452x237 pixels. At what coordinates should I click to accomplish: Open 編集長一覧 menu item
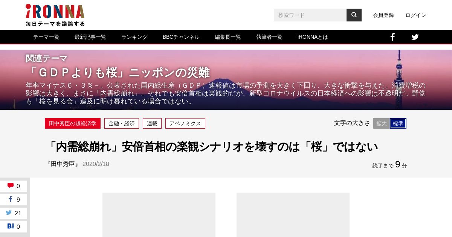228,37
